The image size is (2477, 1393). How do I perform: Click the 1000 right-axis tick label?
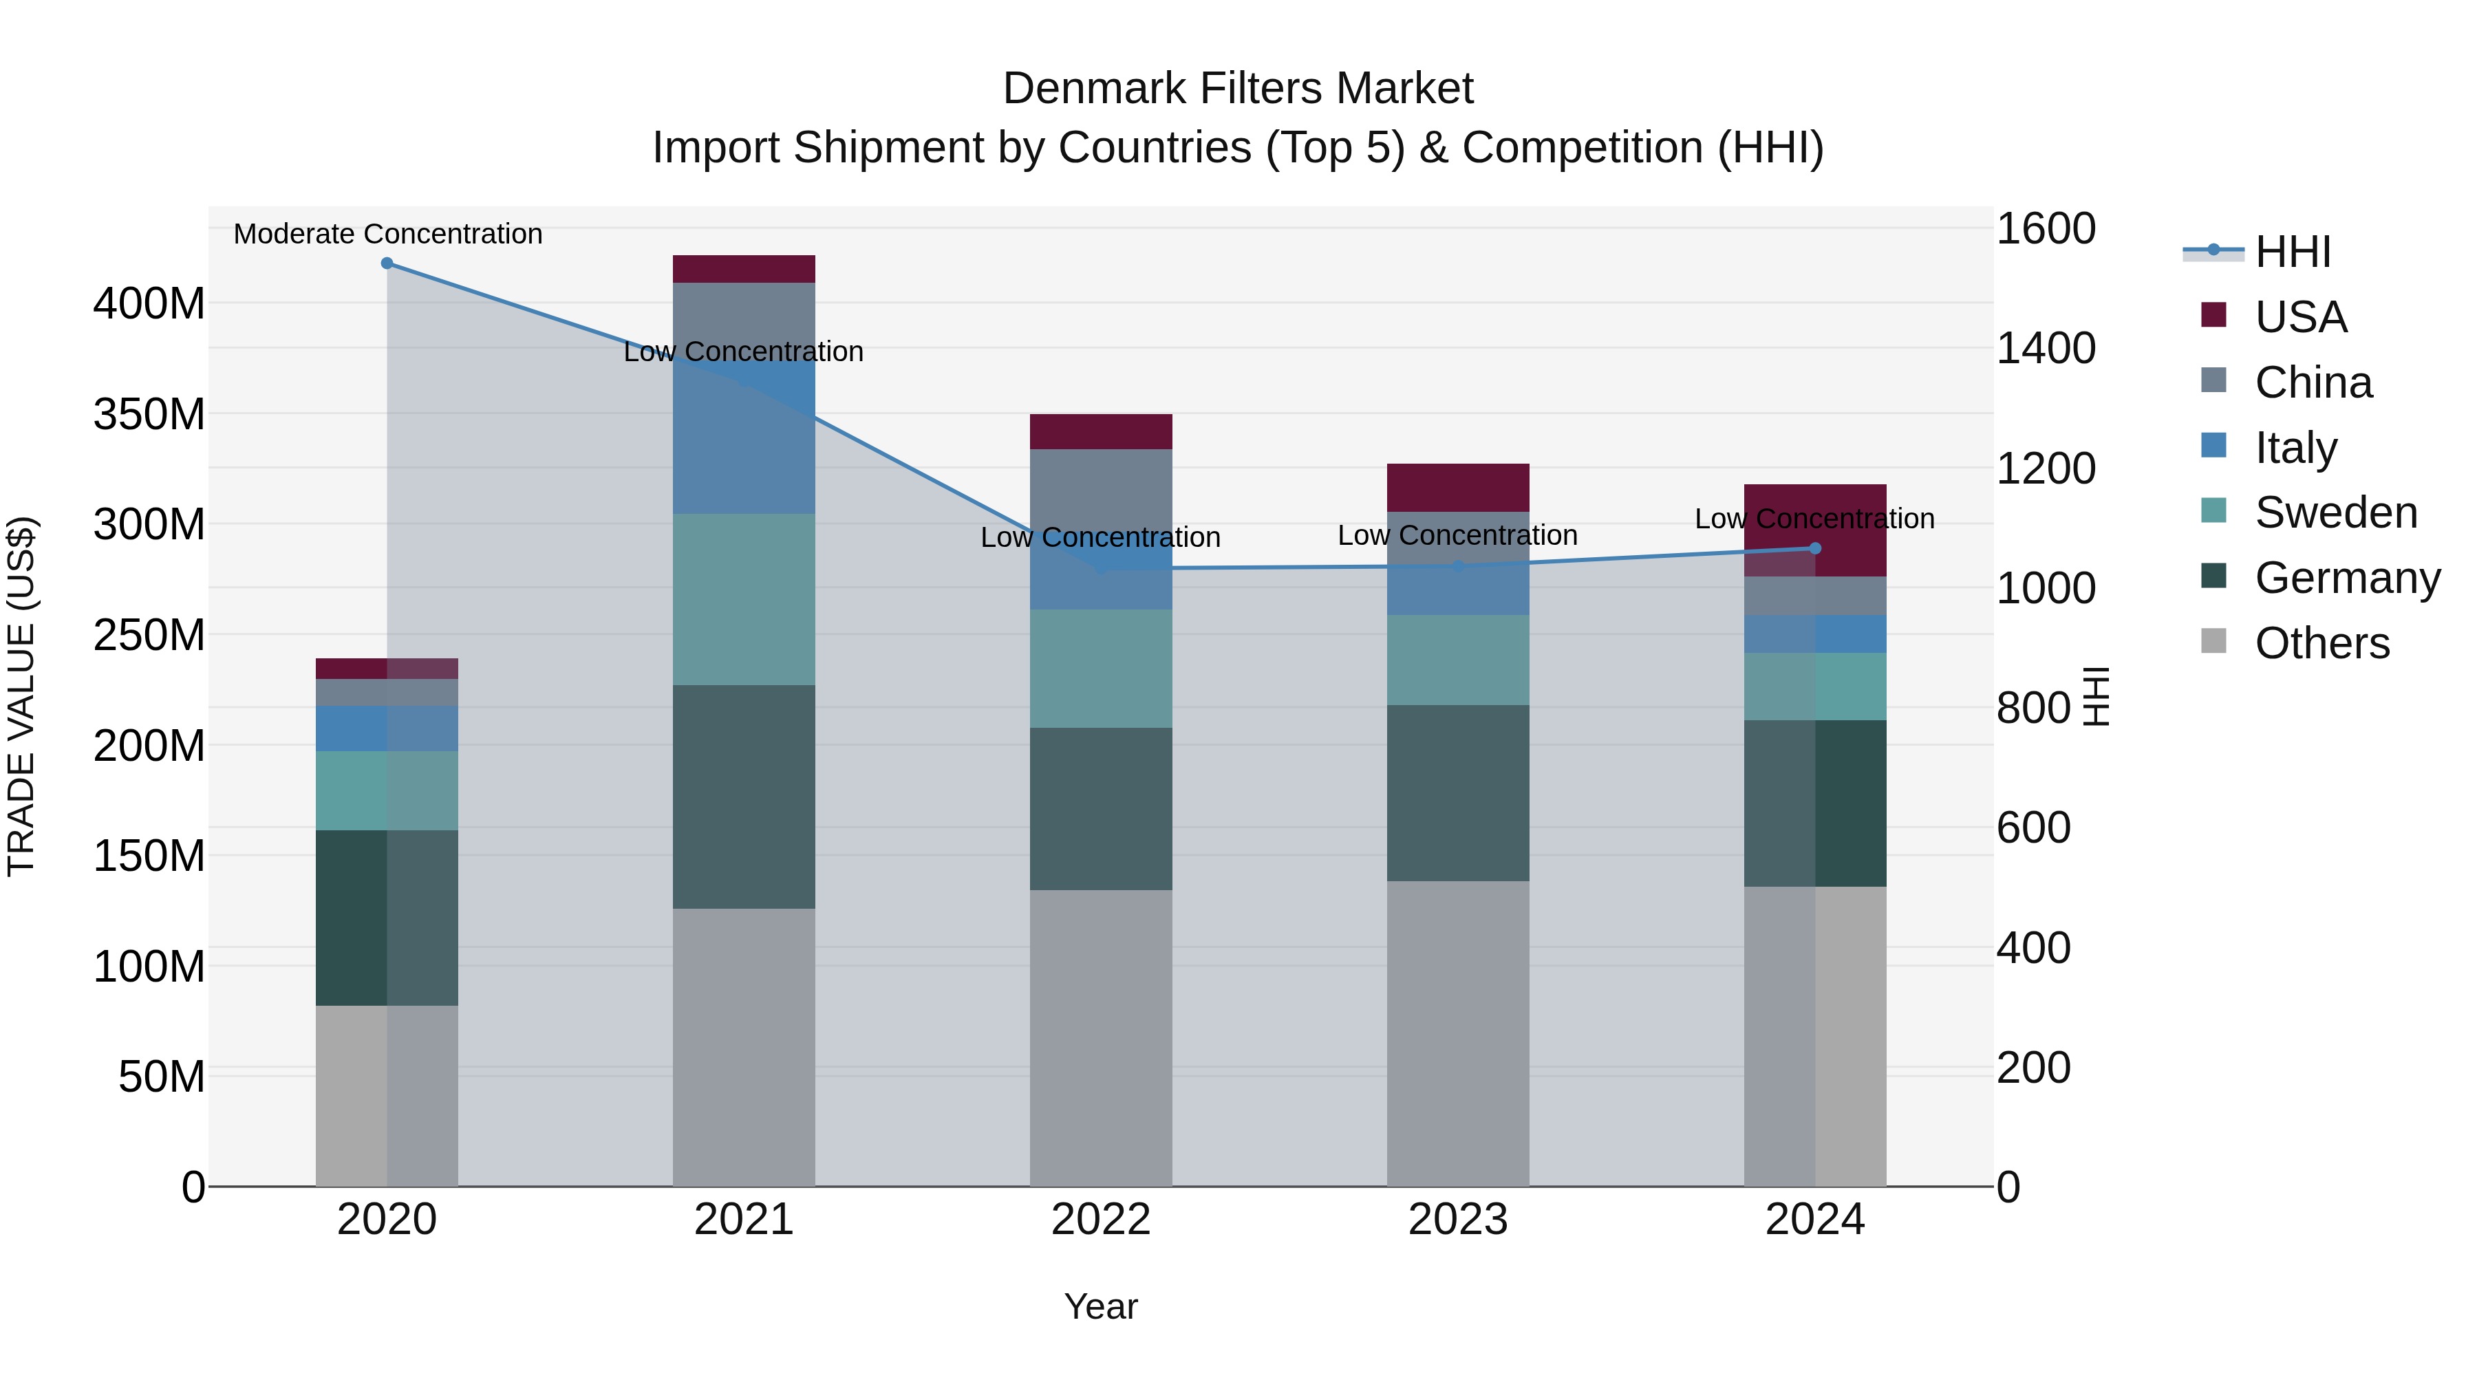pyautogui.click(x=2046, y=588)
